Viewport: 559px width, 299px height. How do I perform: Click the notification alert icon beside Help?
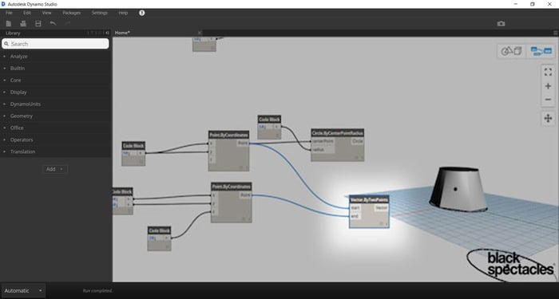click(142, 13)
